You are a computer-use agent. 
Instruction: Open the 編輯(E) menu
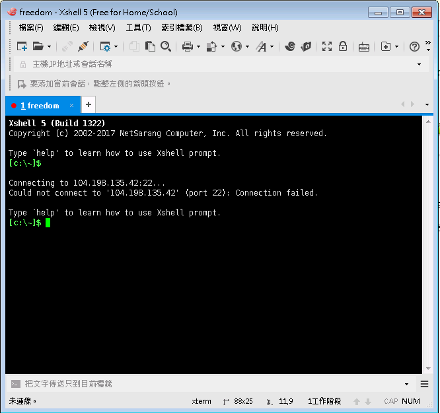pos(66,28)
